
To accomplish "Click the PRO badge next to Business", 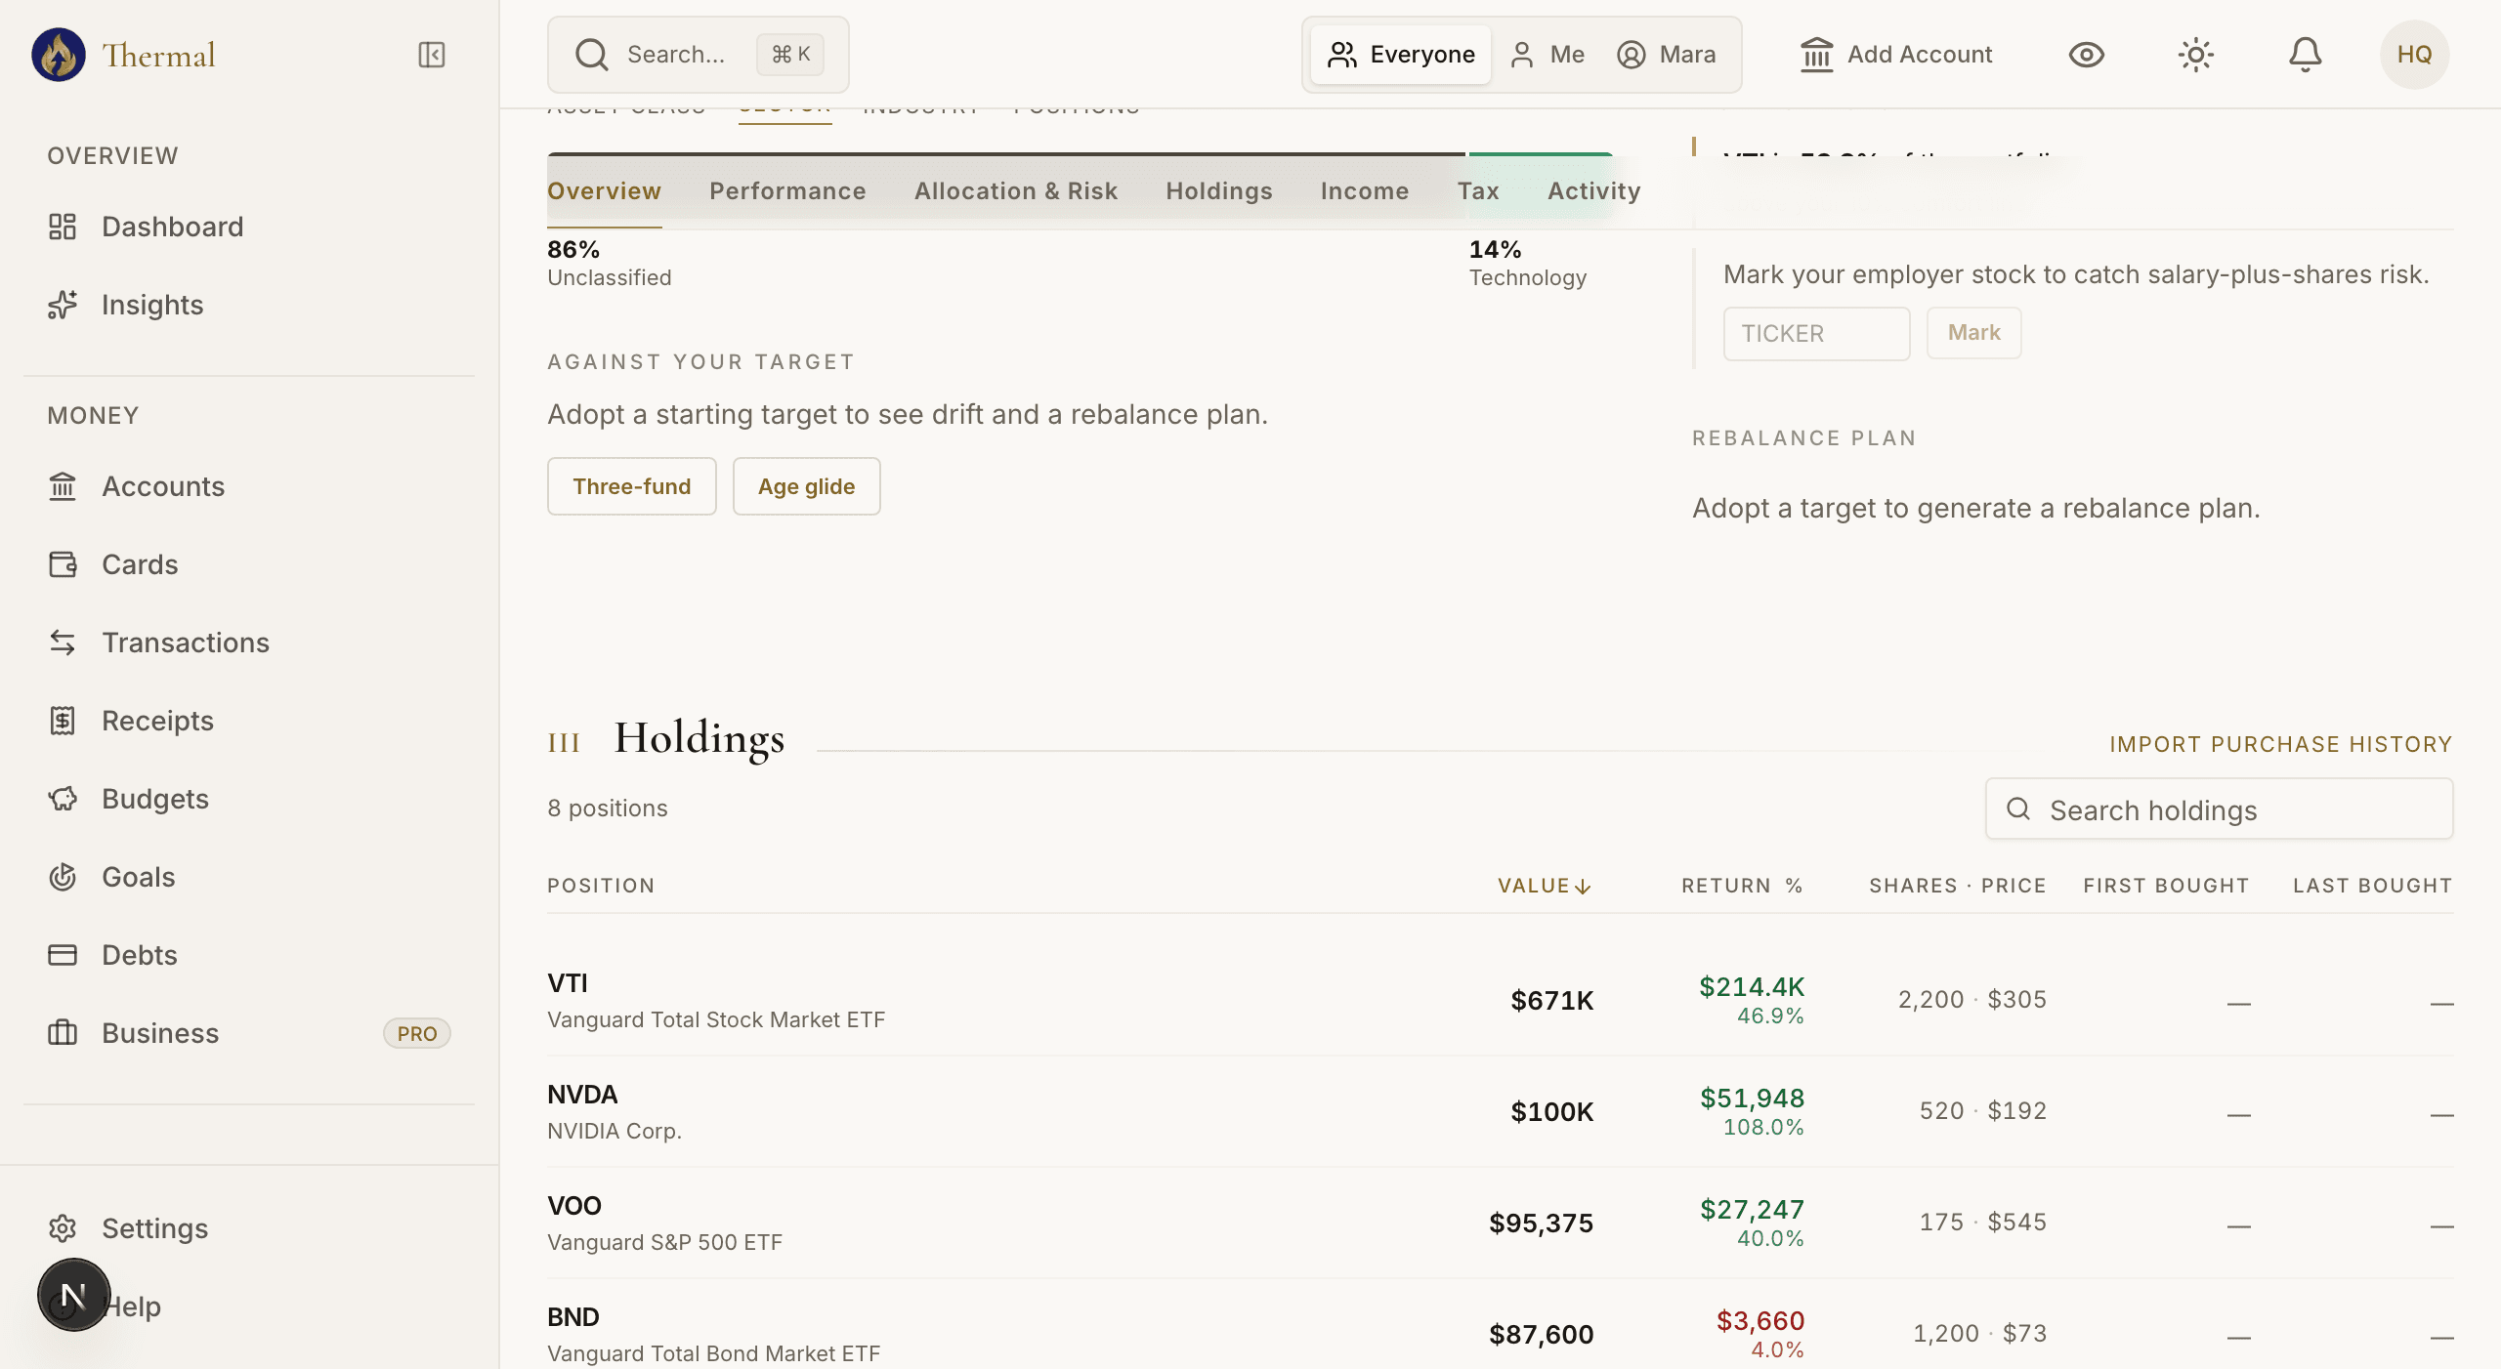I will [417, 1033].
